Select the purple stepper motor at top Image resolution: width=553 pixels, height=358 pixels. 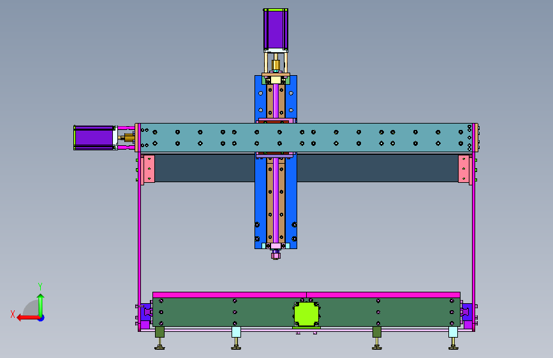point(276,29)
